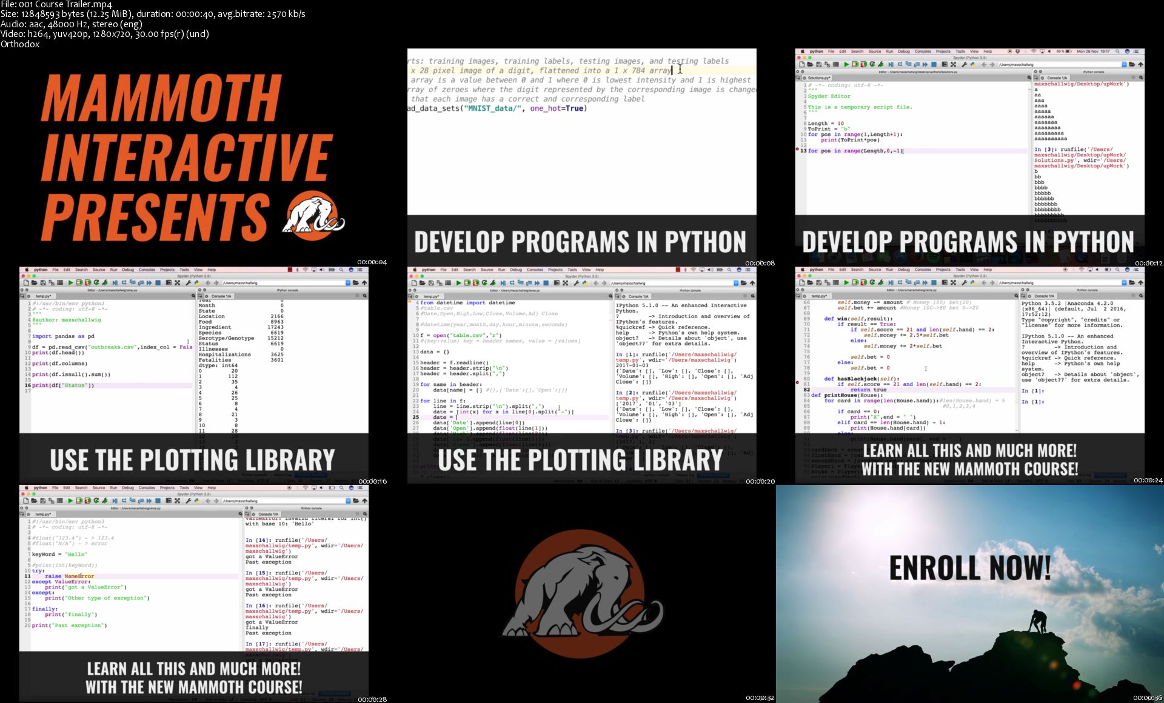Viewport: 1164px width, 703px height.
Task: Click the browse directory folder icon in outbreaks.csv frame
Action: (x=356, y=282)
